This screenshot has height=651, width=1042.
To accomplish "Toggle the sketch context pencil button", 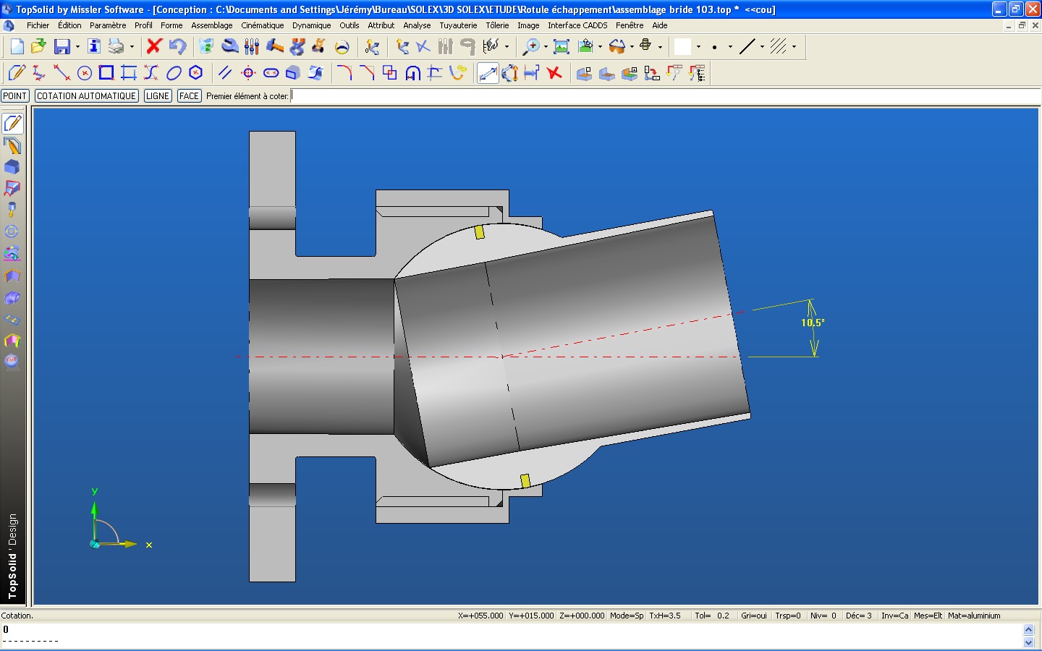I will coord(13,124).
